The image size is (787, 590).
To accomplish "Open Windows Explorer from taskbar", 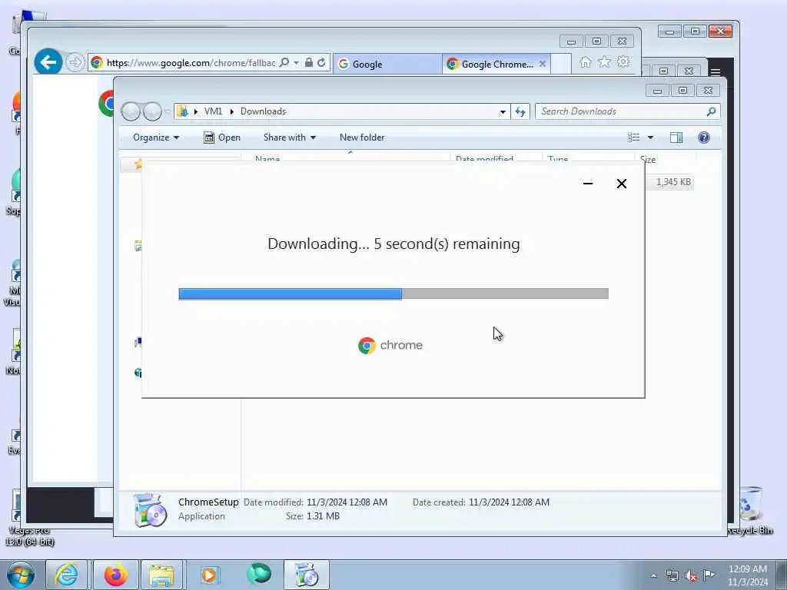I will (x=162, y=575).
